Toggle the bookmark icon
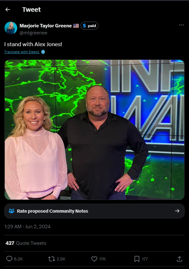Image resolution: width=189 pixels, height=269 pixels. click(137, 259)
